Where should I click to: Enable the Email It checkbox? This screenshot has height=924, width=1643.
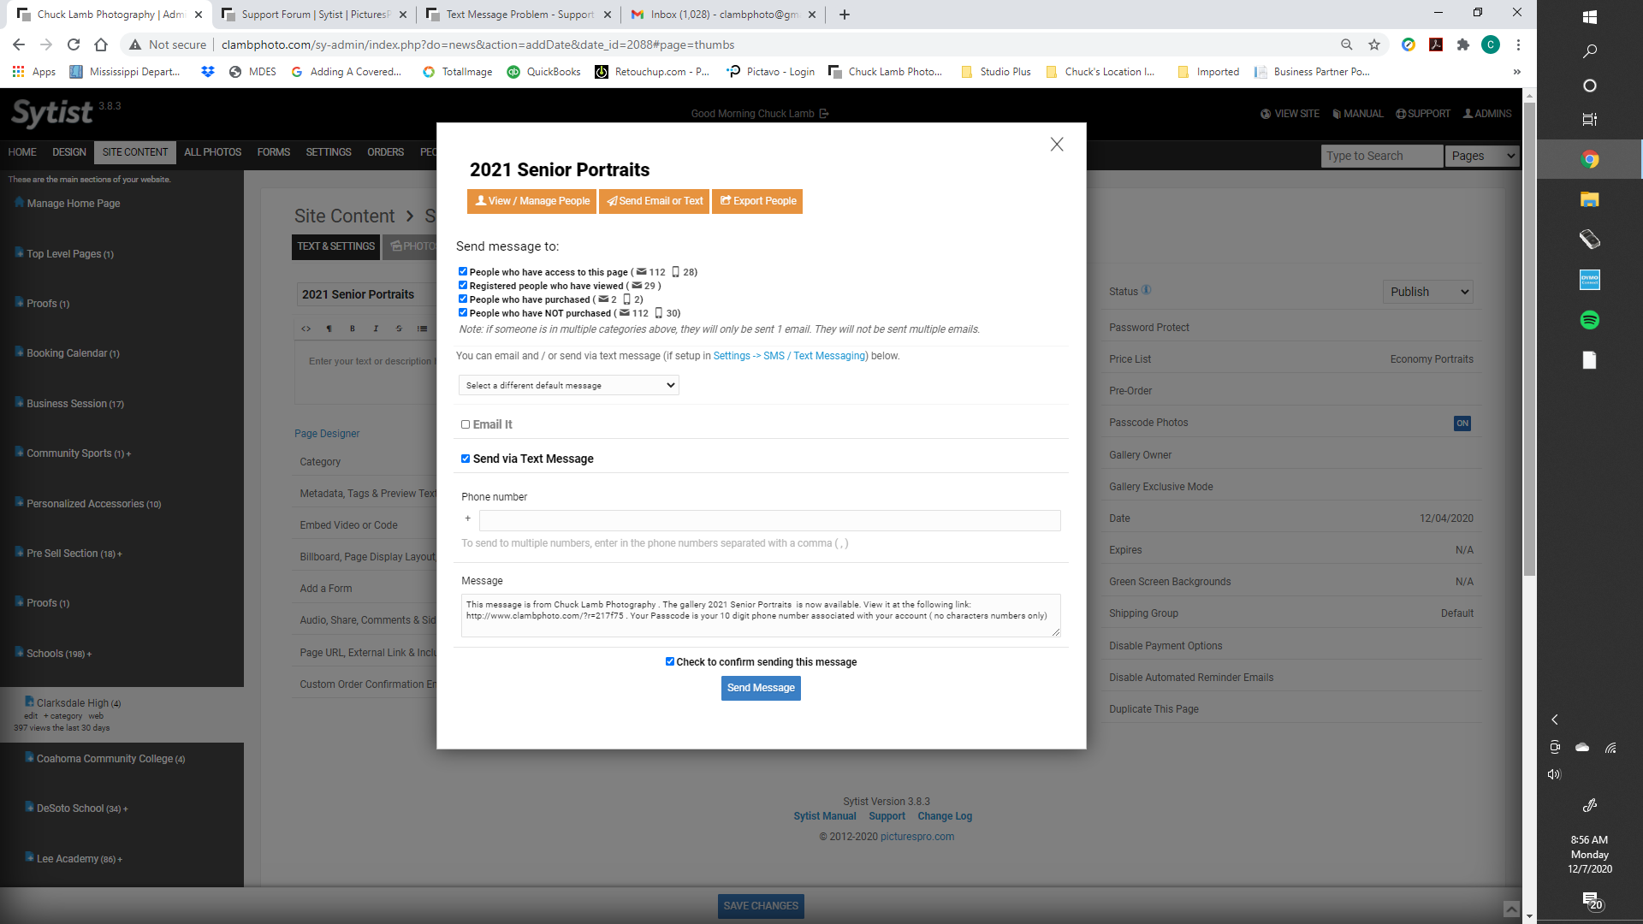tap(466, 424)
